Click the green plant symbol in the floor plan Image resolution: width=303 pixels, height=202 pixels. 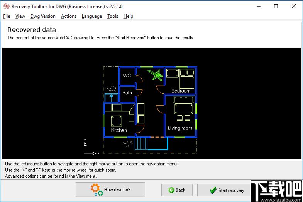pyautogui.click(x=156, y=75)
